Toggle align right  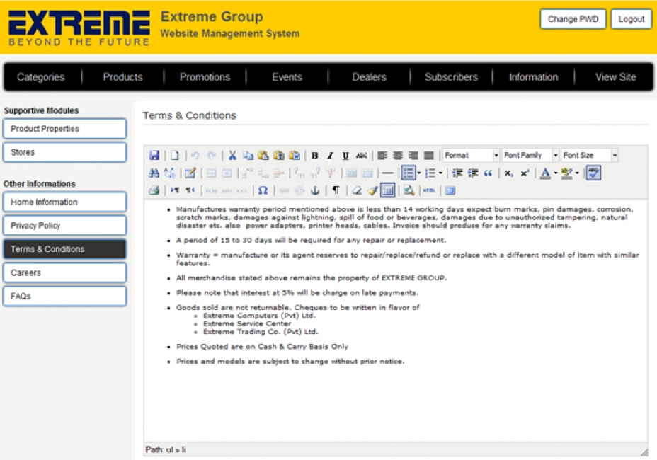413,156
